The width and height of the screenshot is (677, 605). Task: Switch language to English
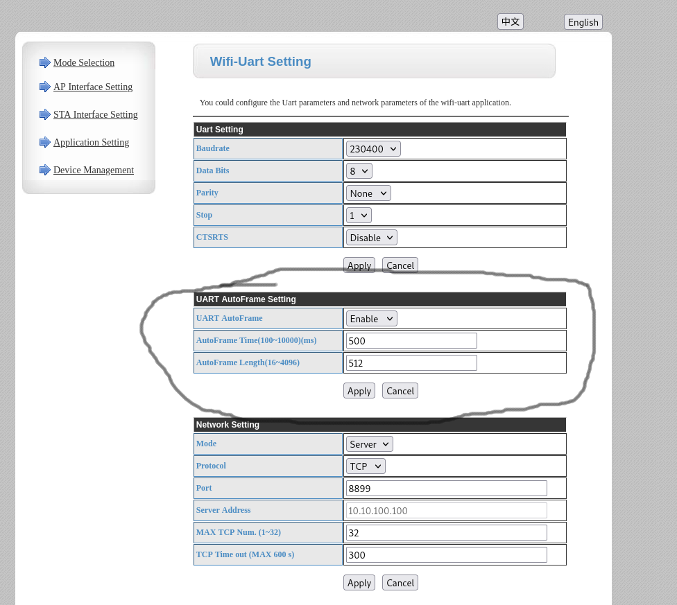click(583, 22)
